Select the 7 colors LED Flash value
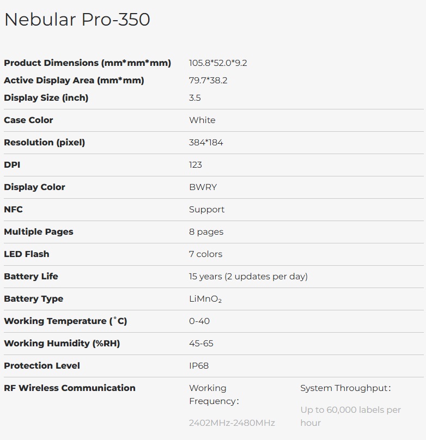Viewport: 426px width, 440px height. (205, 254)
